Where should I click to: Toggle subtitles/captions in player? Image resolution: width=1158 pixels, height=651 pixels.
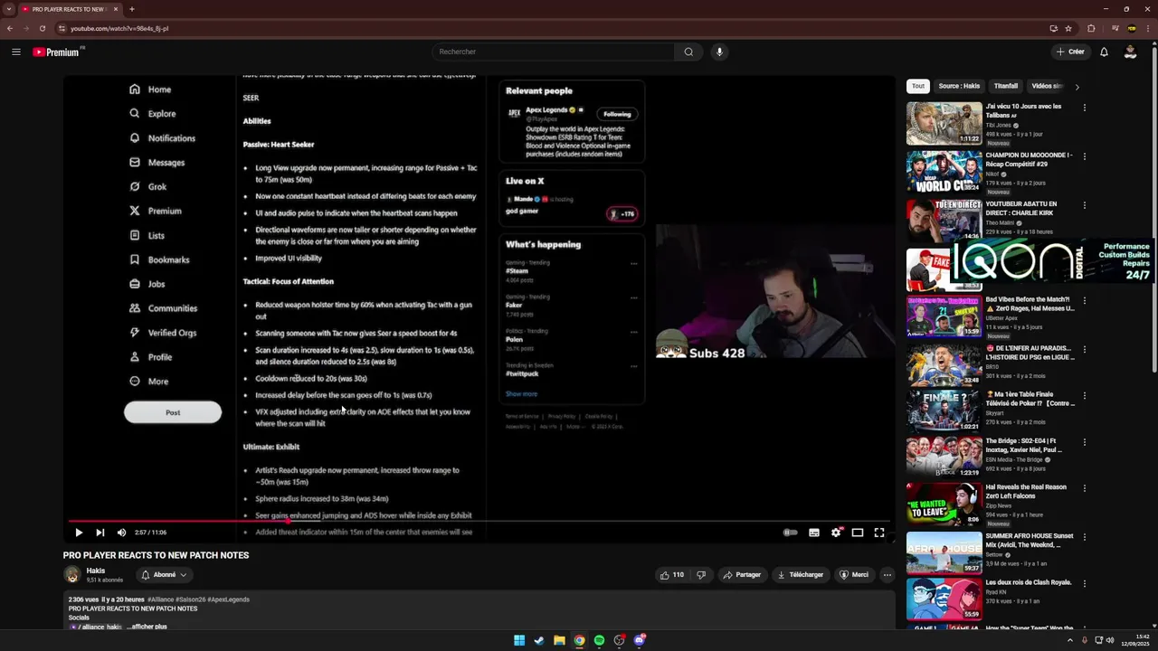click(814, 533)
